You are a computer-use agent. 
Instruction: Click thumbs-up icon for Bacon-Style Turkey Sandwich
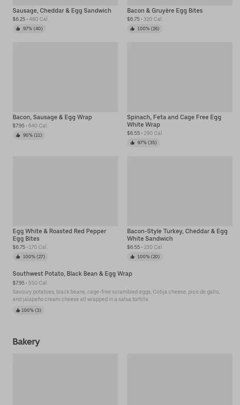[x=132, y=257]
